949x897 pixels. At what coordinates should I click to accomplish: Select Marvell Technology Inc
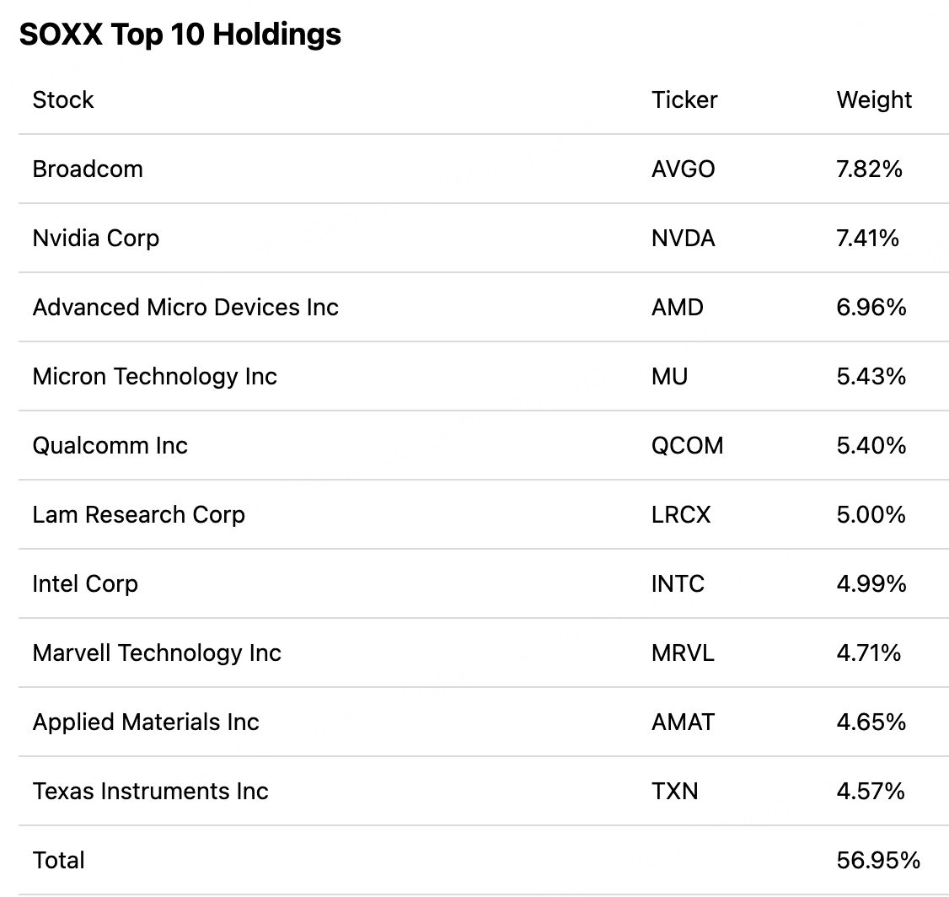pyautogui.click(x=157, y=653)
